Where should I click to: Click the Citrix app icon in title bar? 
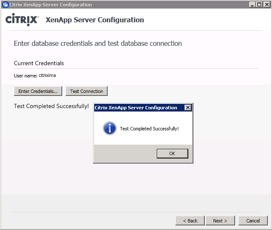point(5,5)
